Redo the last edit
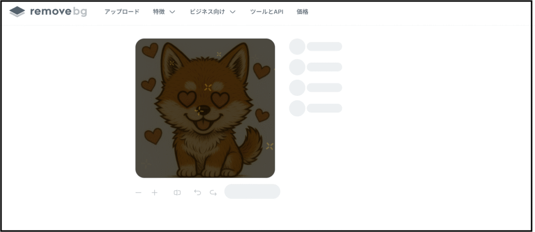Viewport: 535px width, 232px height. pyautogui.click(x=213, y=193)
